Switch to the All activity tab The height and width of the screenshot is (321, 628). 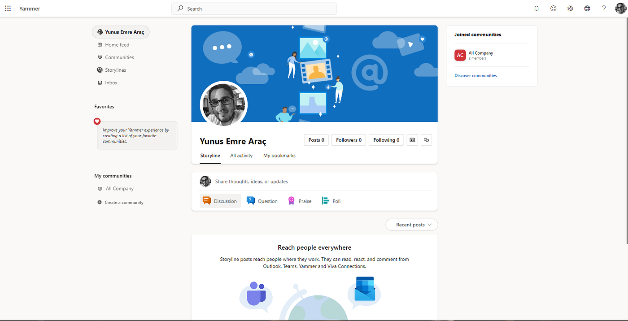241,156
